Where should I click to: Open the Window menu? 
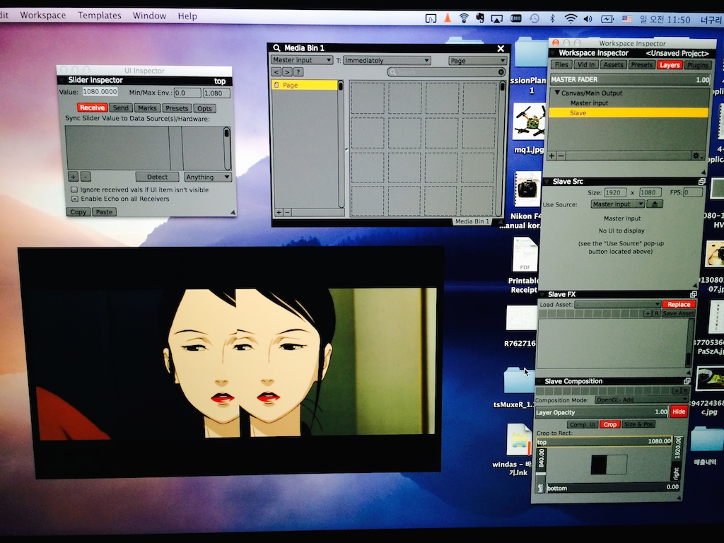(149, 16)
